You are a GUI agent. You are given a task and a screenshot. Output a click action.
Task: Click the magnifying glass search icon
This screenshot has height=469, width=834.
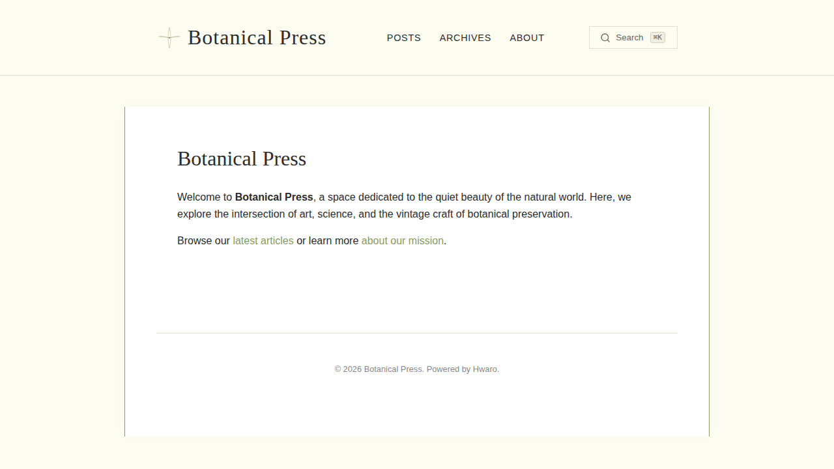coord(605,37)
